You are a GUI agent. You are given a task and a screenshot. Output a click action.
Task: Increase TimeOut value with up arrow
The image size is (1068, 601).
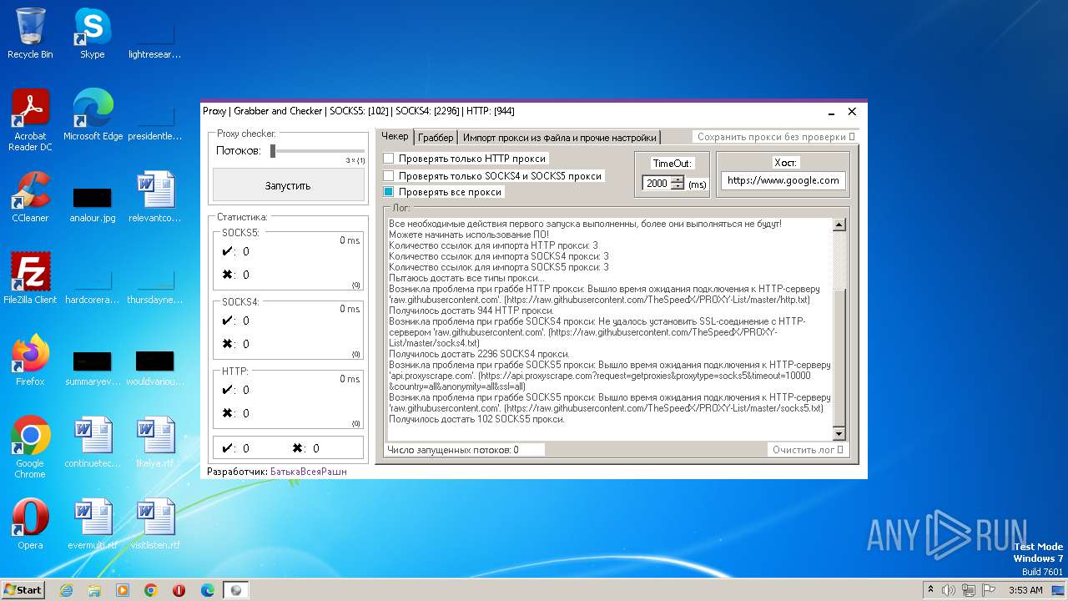678,179
